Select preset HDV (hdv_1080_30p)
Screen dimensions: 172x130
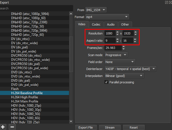[35, 109]
